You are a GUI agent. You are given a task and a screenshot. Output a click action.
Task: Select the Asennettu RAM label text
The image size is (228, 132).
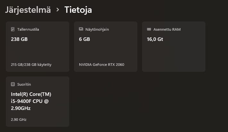(167, 29)
